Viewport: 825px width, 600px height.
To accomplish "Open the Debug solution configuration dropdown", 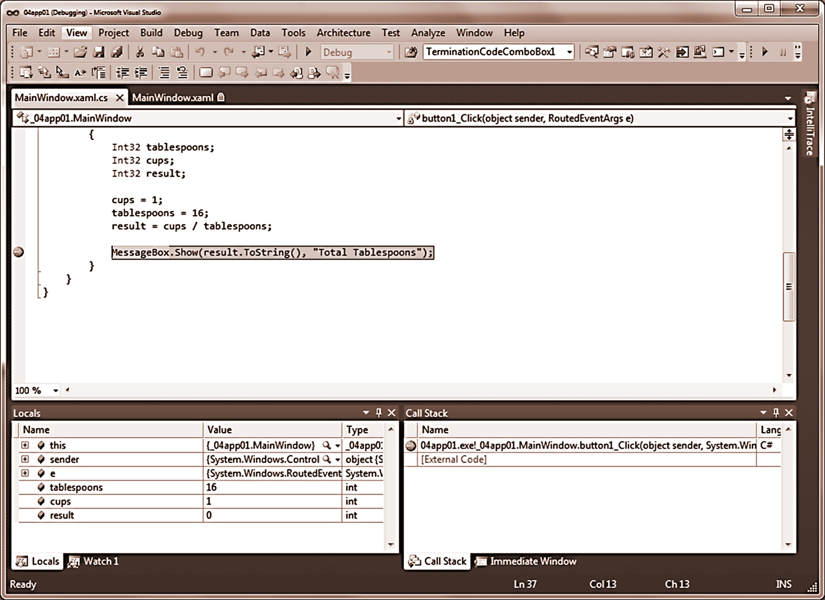I will (389, 52).
